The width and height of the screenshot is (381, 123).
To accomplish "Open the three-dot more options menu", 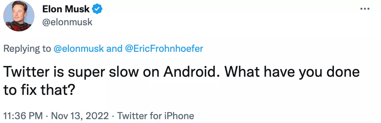I will point(365,9).
